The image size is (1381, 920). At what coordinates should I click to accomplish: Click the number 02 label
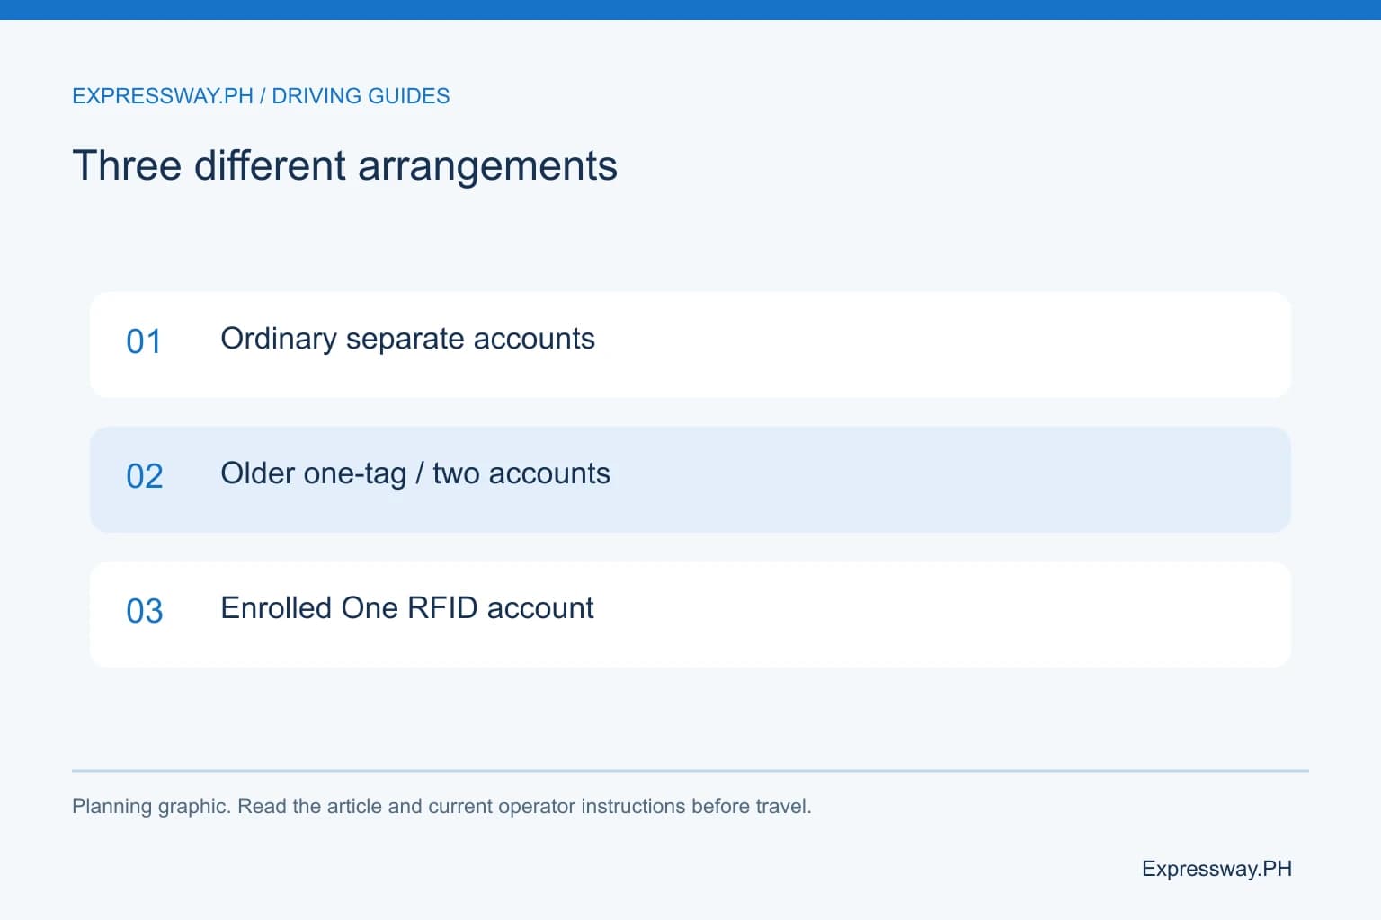click(x=145, y=476)
